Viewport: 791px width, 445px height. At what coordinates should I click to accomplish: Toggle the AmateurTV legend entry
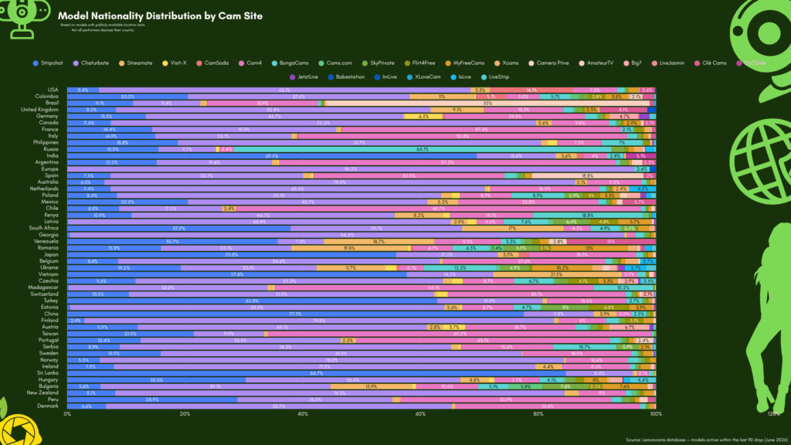[596, 63]
